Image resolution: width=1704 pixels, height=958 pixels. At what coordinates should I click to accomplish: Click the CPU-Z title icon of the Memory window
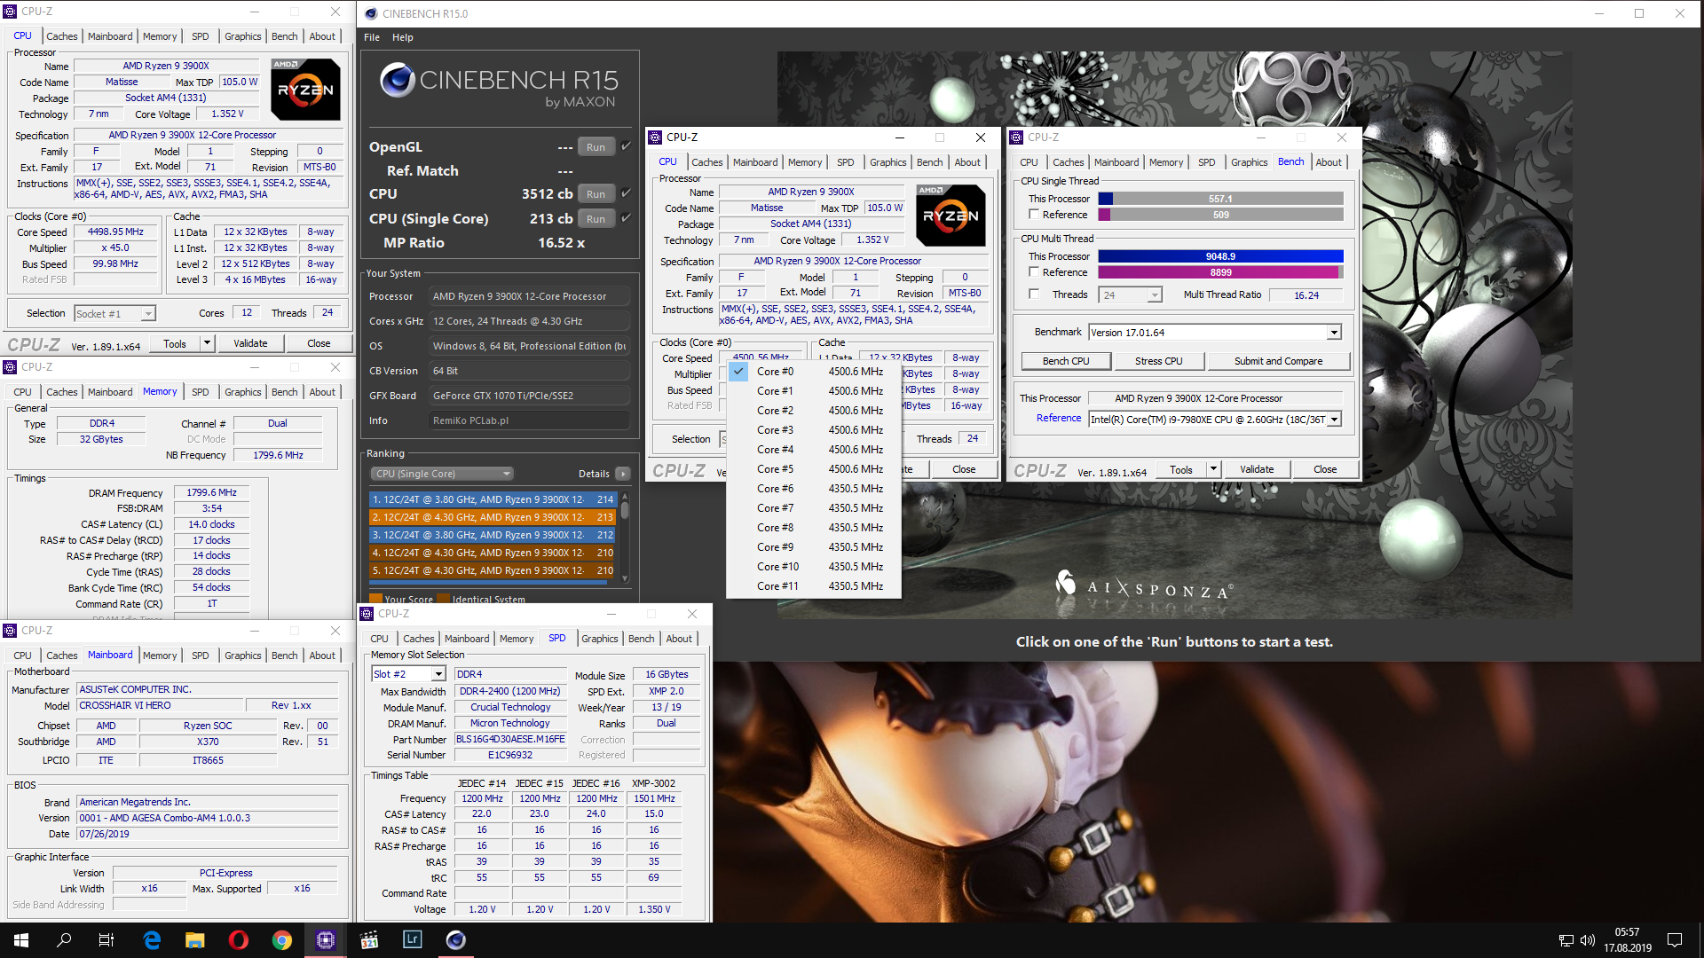pos(11,367)
